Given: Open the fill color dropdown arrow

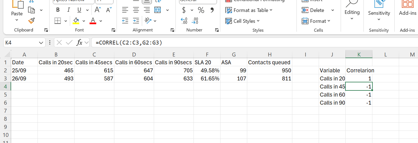Looking at the screenshot, I should click(84, 21).
